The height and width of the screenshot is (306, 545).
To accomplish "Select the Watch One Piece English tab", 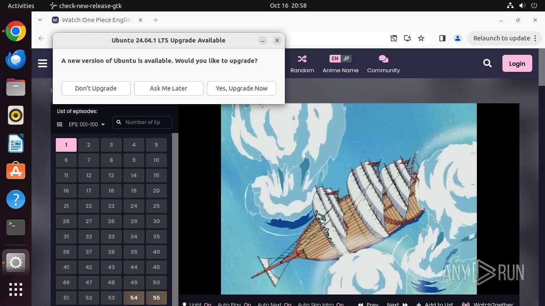I will click(x=97, y=20).
